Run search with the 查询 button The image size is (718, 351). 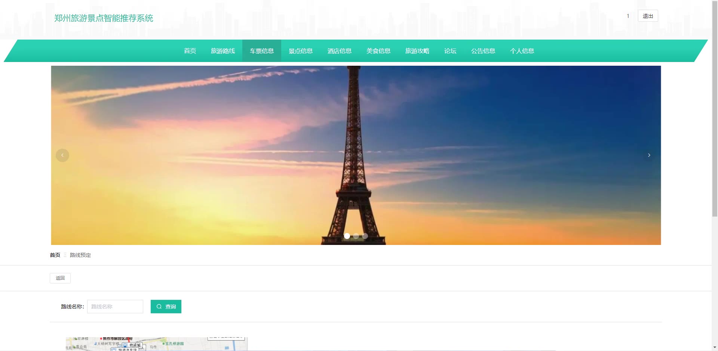(x=166, y=307)
